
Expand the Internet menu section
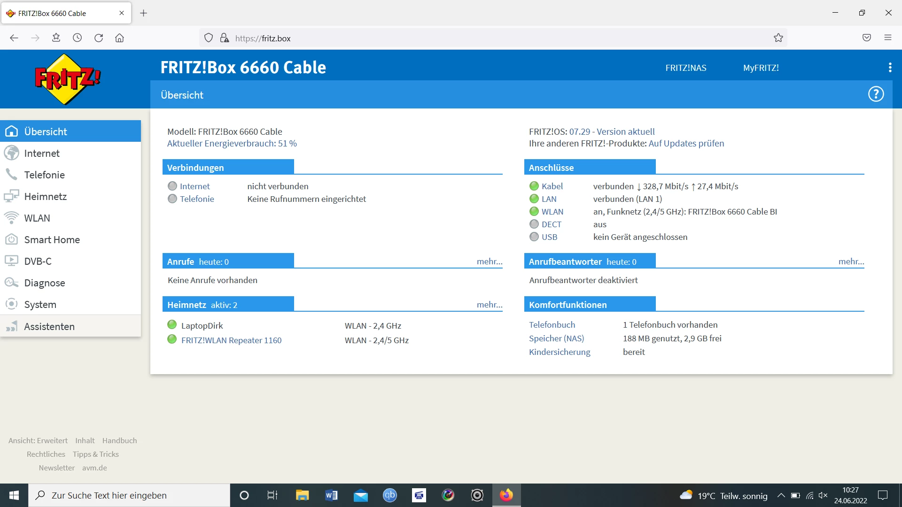click(42, 153)
